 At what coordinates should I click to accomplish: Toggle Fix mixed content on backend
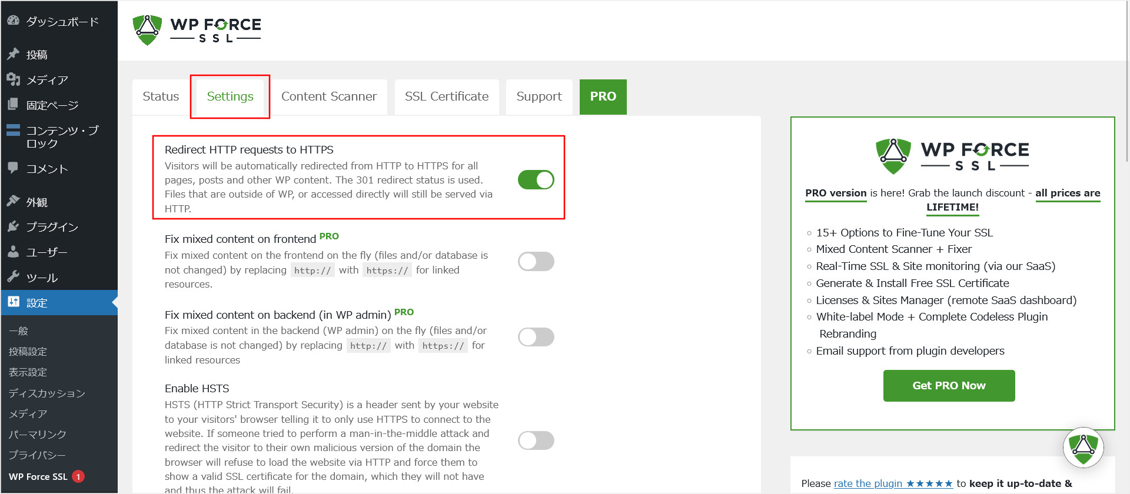click(536, 337)
